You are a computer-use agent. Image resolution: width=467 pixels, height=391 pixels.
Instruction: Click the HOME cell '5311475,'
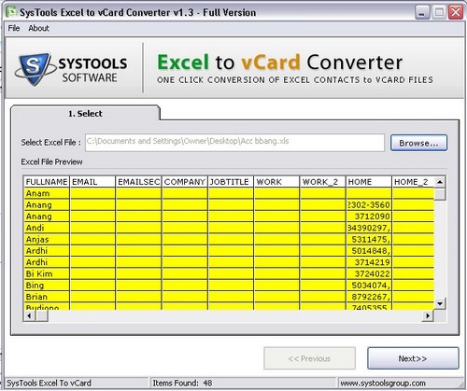(369, 240)
